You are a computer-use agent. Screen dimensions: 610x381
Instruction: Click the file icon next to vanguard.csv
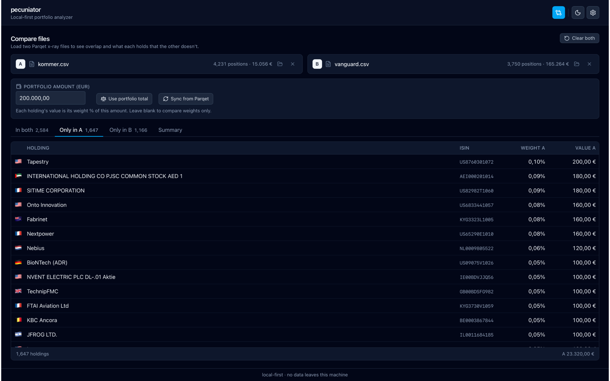pos(328,64)
